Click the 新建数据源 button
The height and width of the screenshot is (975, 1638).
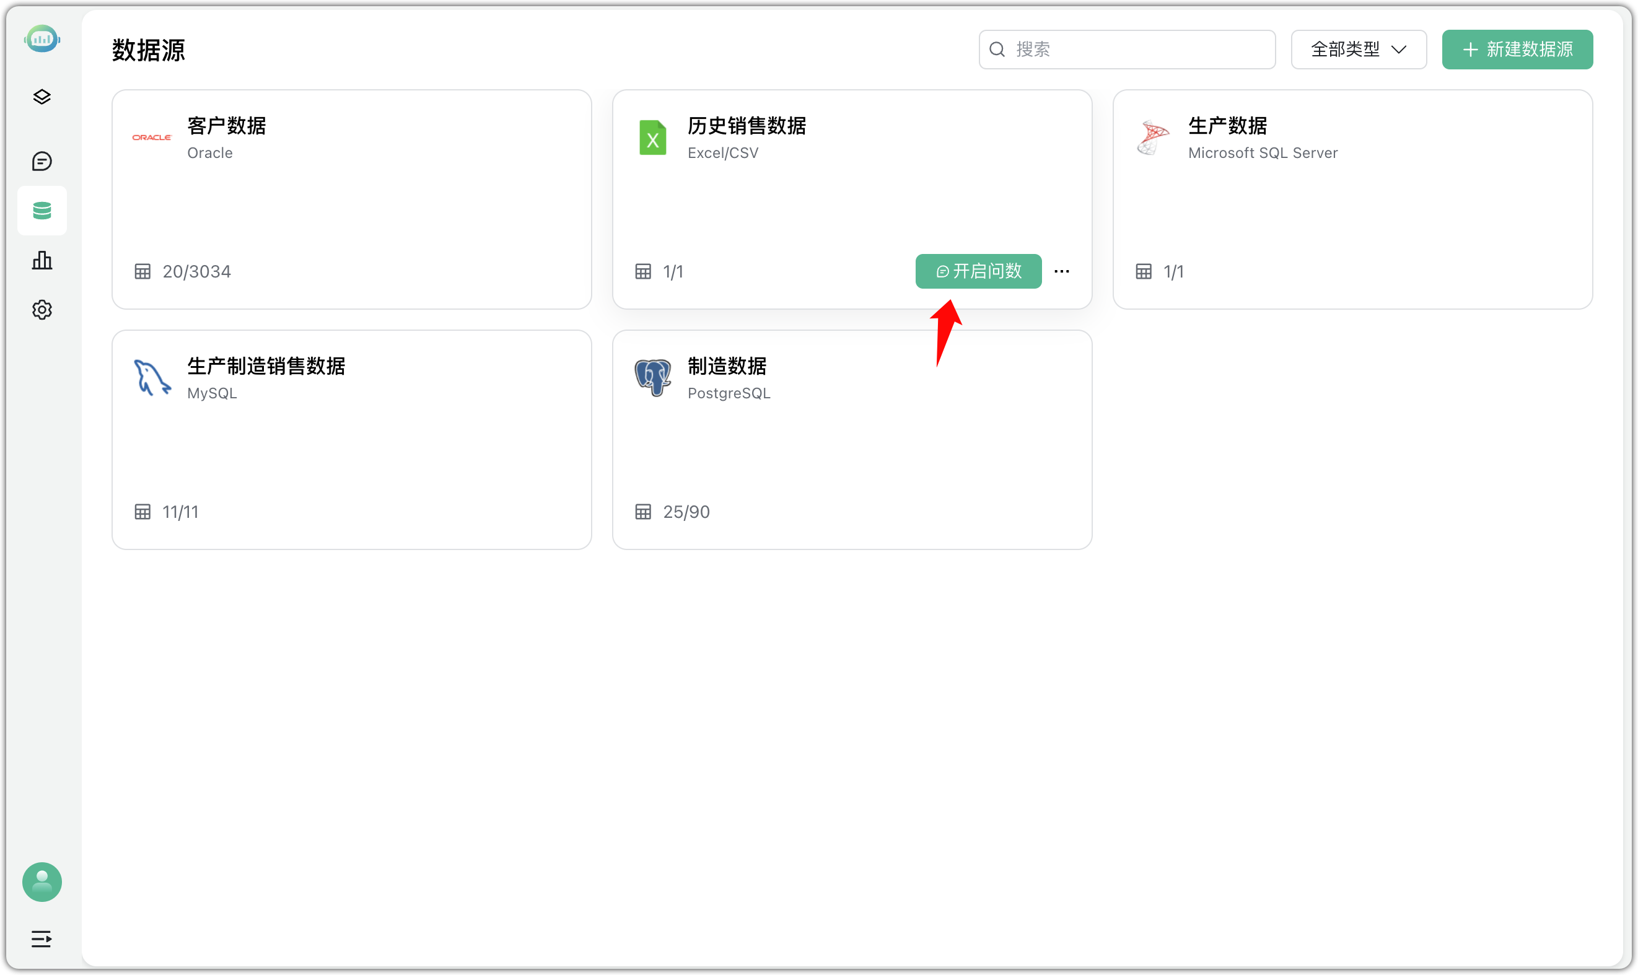pyautogui.click(x=1517, y=48)
